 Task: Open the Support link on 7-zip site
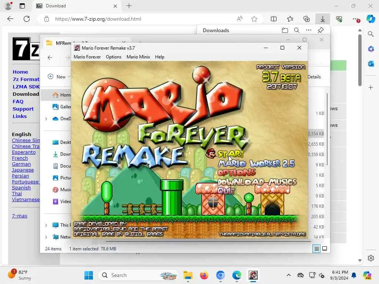click(23, 109)
